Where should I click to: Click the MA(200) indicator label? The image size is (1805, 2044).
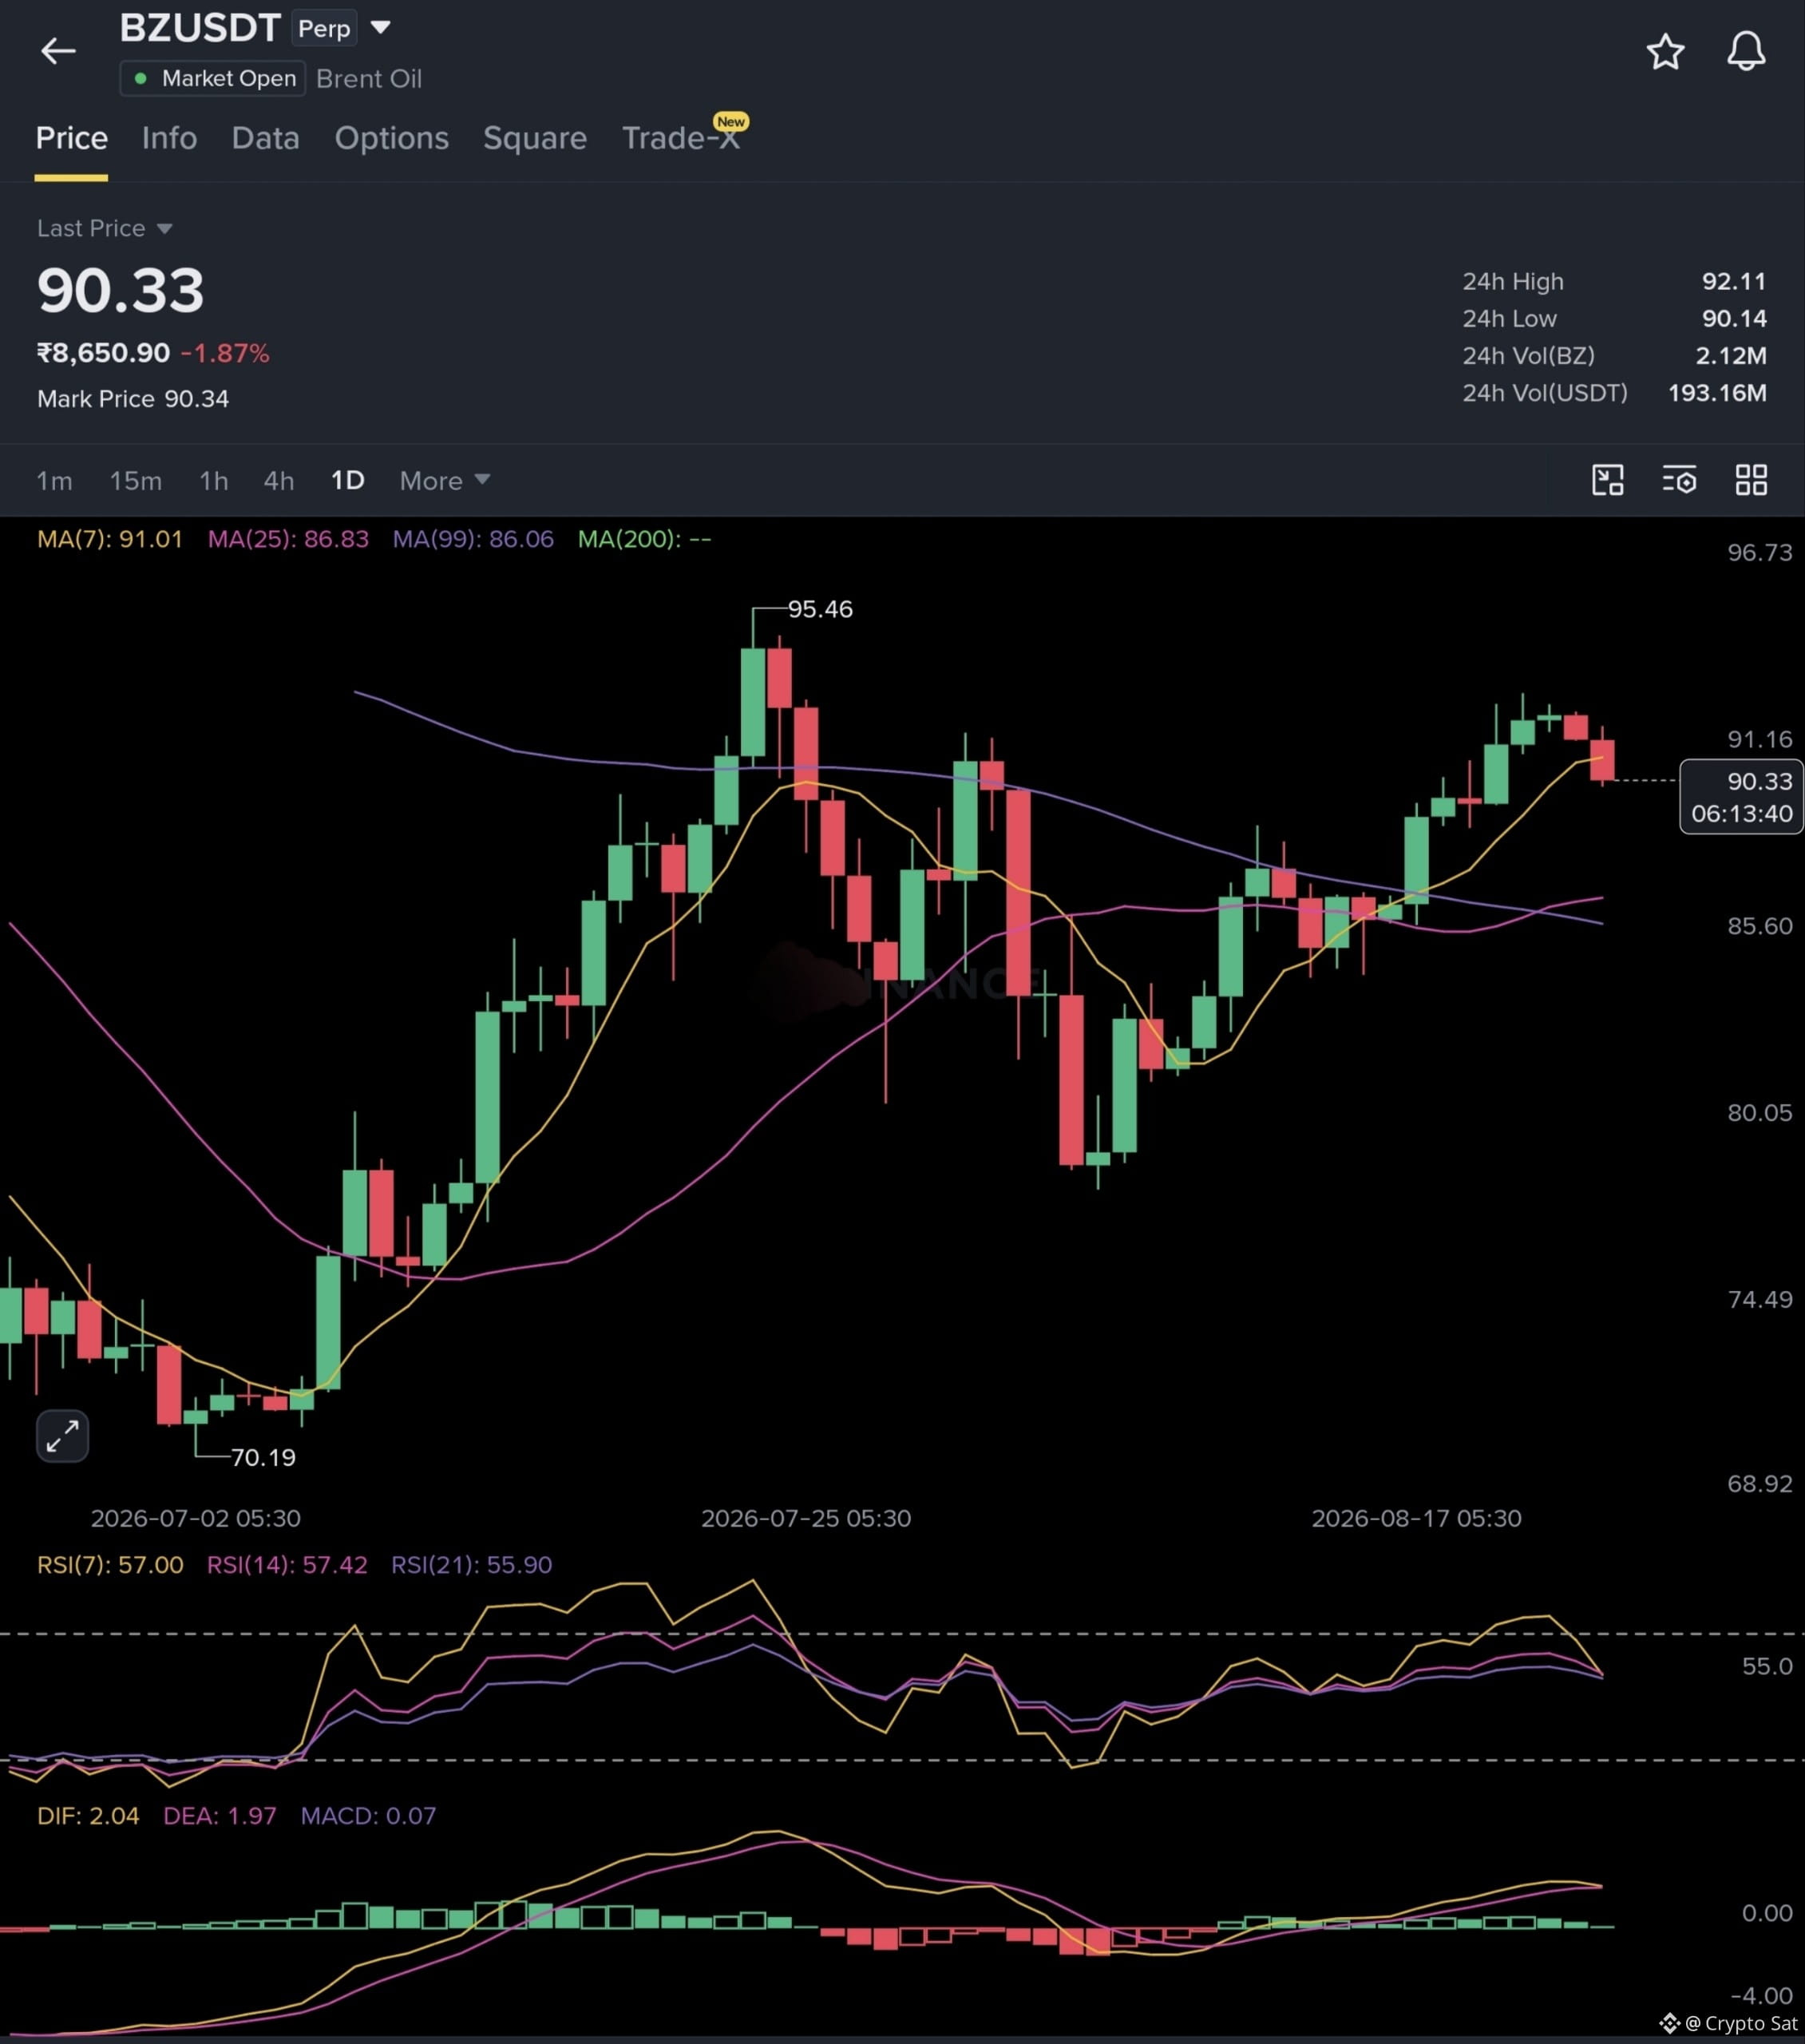point(644,539)
